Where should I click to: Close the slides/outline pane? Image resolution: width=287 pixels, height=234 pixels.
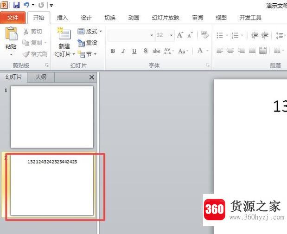point(91,77)
